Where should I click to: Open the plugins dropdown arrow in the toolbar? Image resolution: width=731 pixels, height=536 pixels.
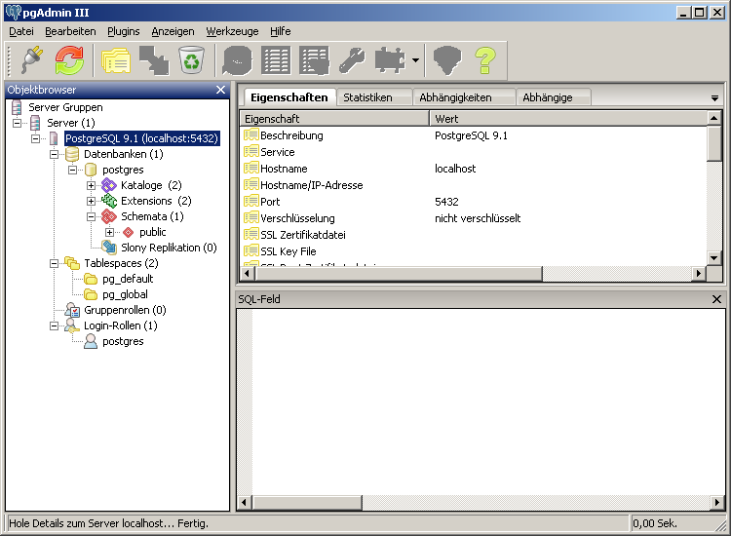tap(415, 60)
